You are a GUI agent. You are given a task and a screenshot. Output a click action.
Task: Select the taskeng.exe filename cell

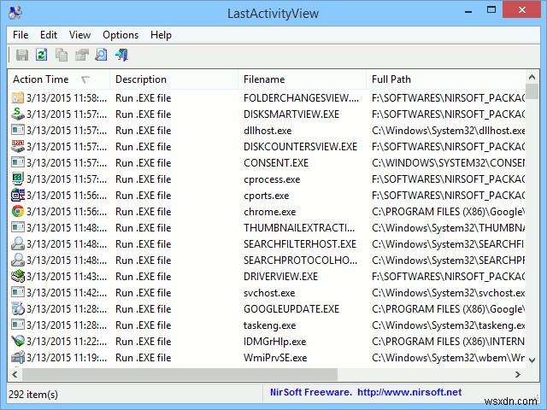tap(270, 325)
